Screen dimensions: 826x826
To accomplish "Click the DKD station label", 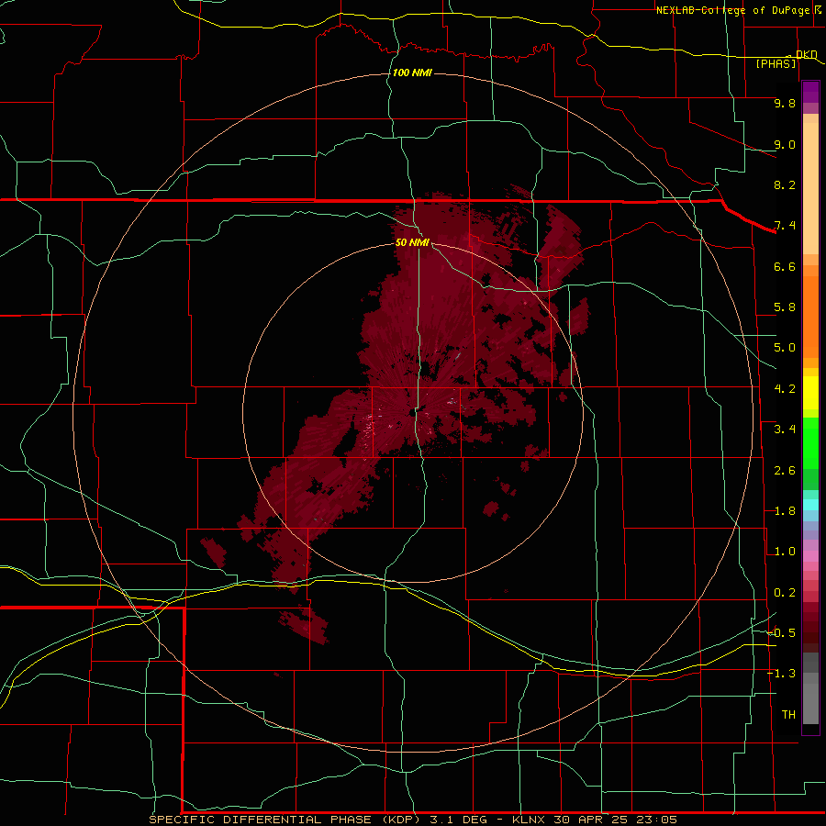I will 807,54.
